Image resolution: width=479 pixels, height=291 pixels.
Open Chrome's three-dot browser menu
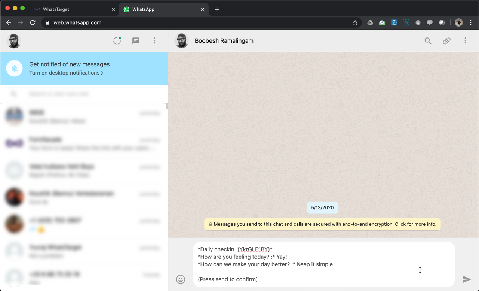coord(471,23)
